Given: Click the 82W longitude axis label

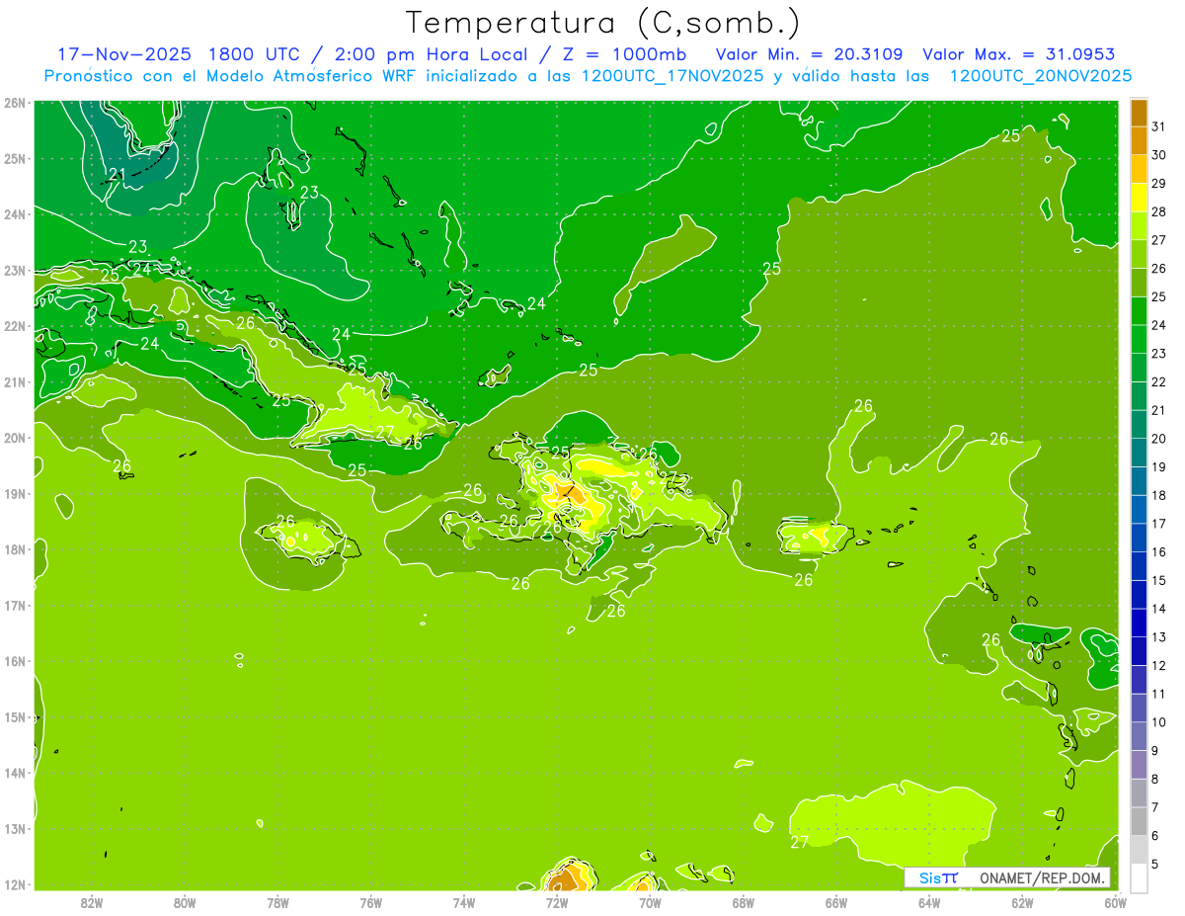Looking at the screenshot, I should tap(92, 903).
